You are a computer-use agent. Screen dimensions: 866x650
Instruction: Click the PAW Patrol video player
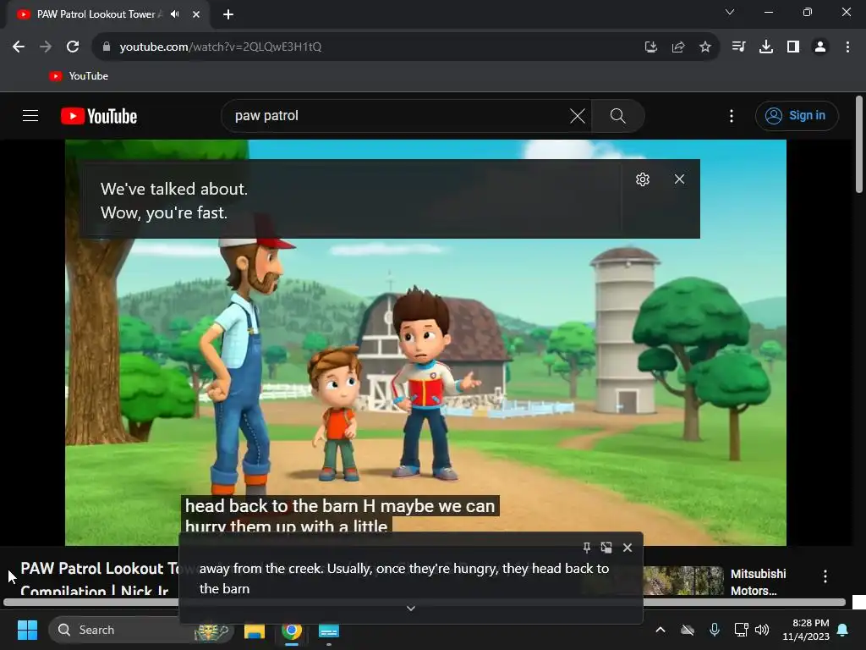[x=425, y=342]
